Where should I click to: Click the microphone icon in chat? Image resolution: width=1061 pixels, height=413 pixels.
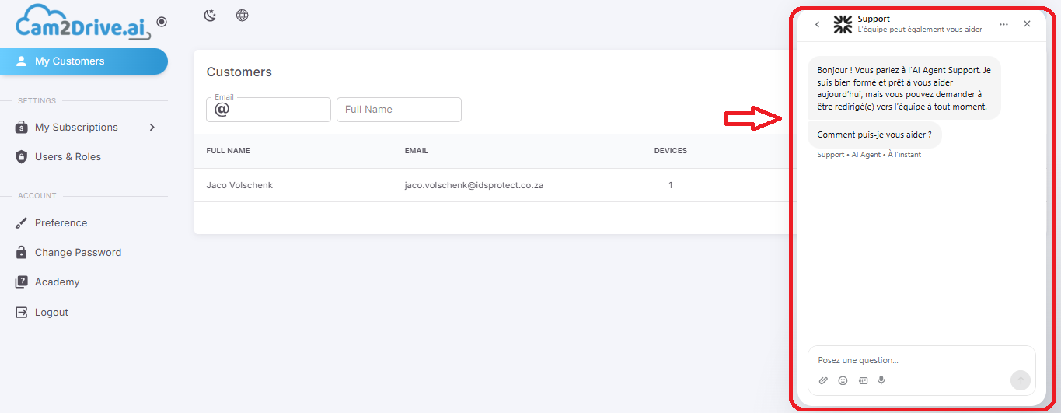[x=881, y=380]
